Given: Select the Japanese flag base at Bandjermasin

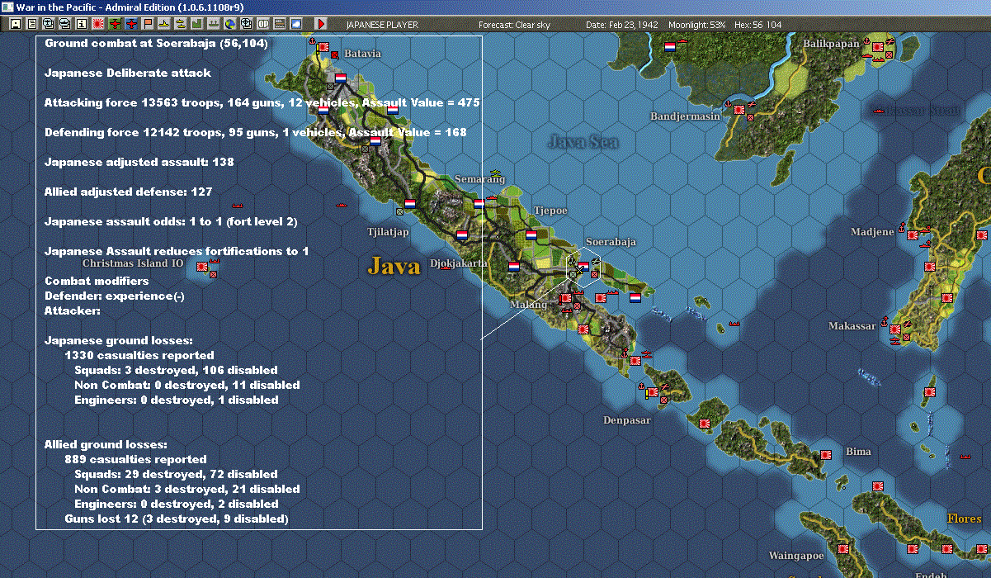Looking at the screenshot, I should click(x=739, y=108).
